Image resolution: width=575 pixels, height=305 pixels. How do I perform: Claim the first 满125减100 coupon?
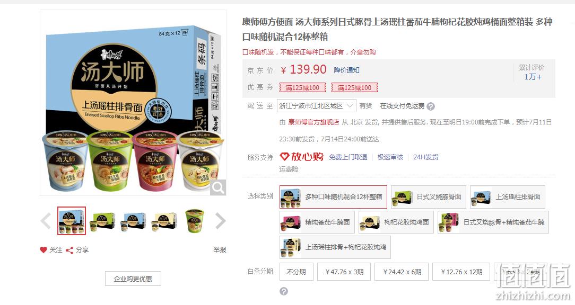coord(302,87)
